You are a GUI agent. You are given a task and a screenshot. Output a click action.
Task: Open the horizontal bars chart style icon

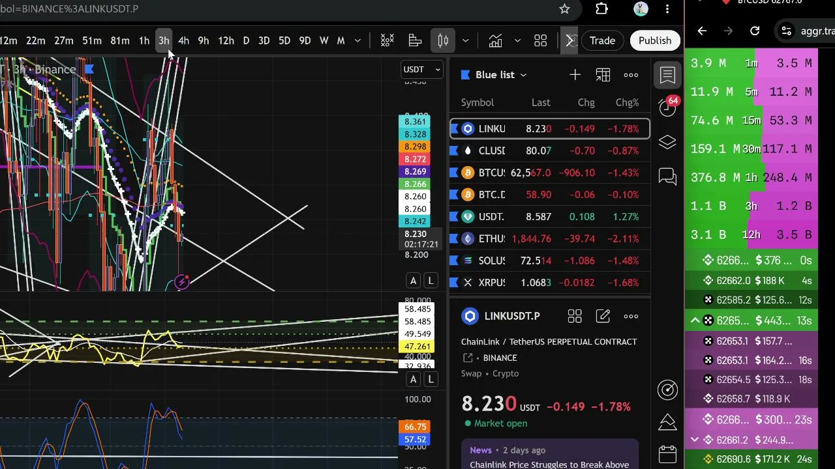(x=415, y=40)
